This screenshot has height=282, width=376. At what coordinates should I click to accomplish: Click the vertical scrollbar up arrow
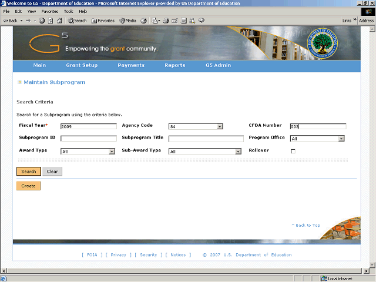click(x=372, y=29)
